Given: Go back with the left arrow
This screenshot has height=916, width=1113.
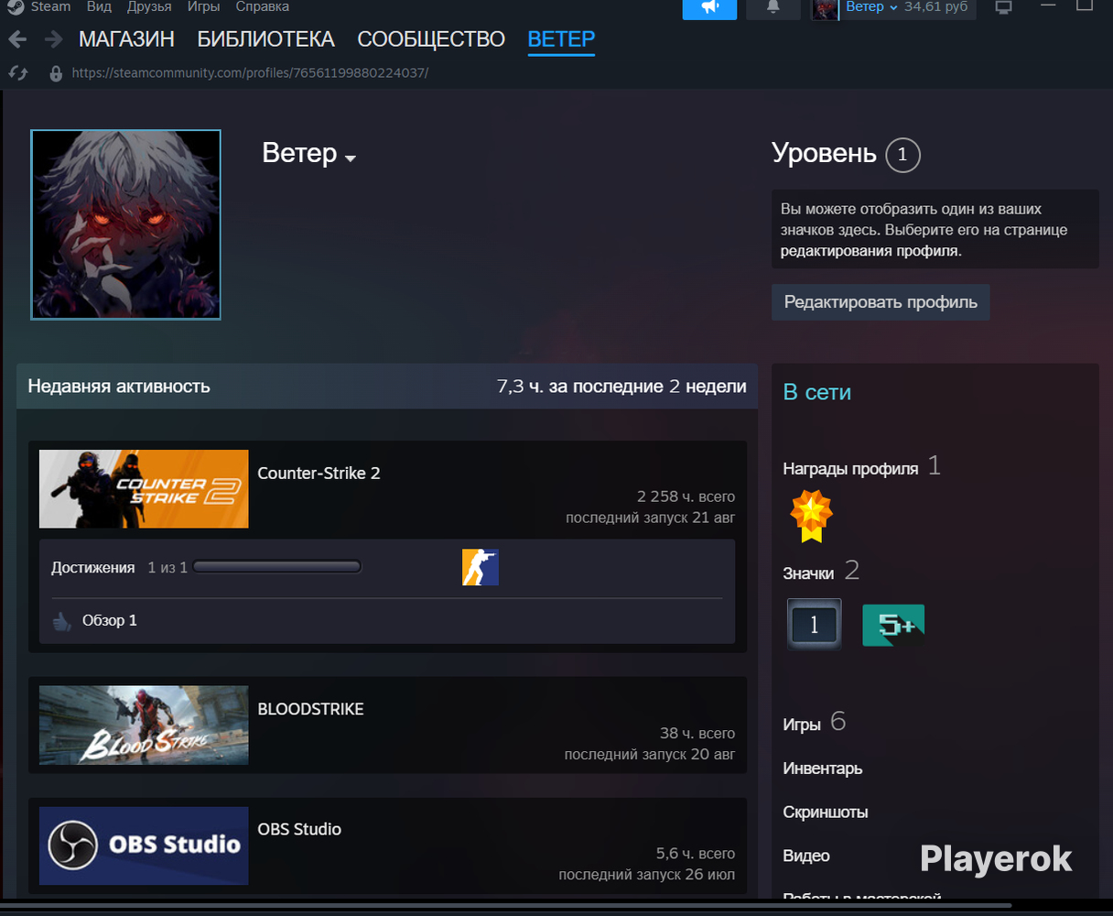Looking at the screenshot, I should click(17, 39).
